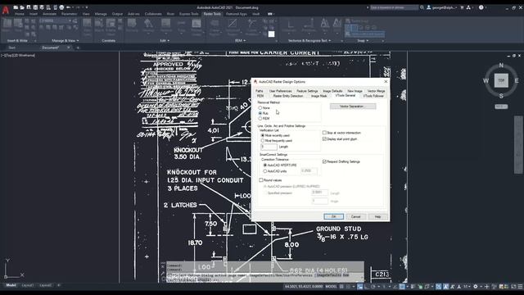Open the Express Tools ribbon tab

pos(189,14)
